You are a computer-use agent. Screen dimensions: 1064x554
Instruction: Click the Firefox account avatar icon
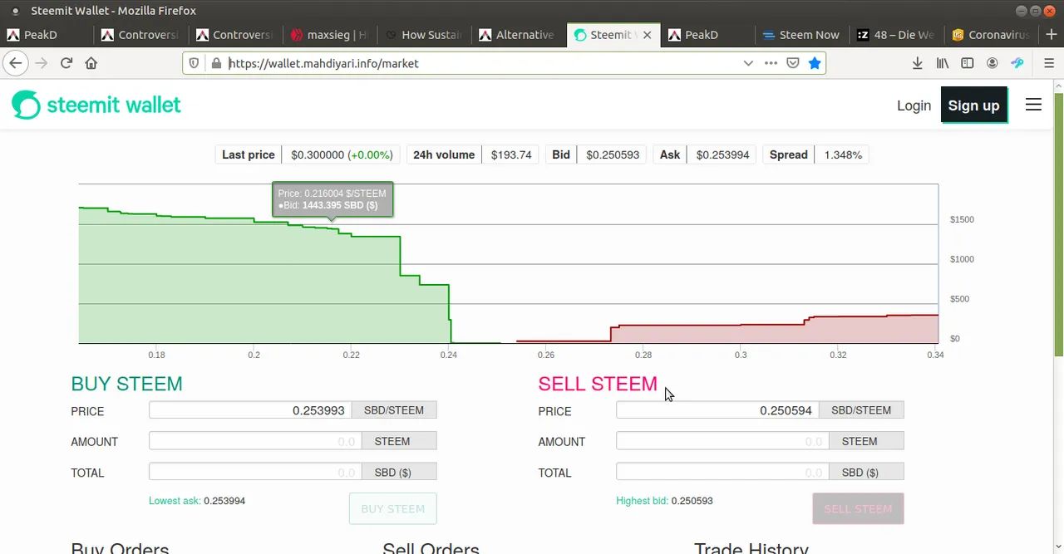(x=993, y=63)
